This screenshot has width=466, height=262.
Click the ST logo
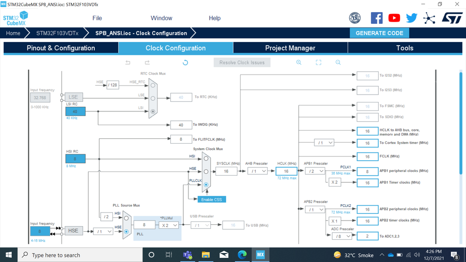[x=452, y=18]
